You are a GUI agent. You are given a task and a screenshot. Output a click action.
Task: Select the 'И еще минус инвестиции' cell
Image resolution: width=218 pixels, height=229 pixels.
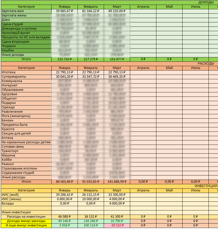pyautogui.click(x=26, y=225)
